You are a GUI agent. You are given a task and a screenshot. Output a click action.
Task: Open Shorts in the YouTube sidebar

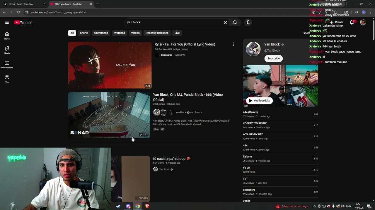pyautogui.click(x=7, y=50)
